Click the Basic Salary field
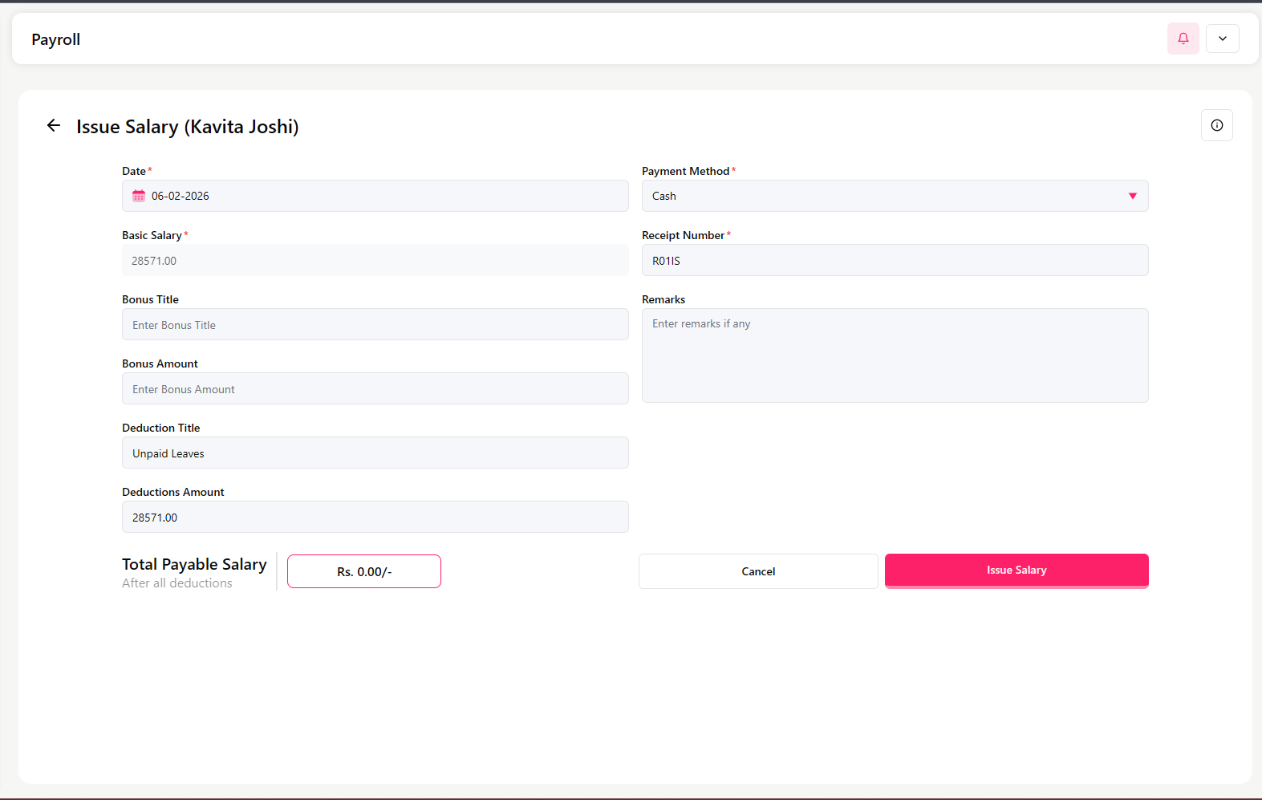 (375, 261)
